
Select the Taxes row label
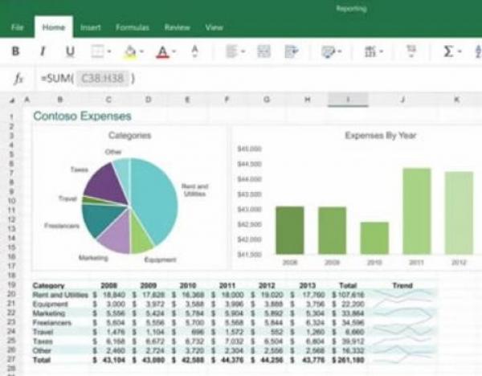pos(43,341)
